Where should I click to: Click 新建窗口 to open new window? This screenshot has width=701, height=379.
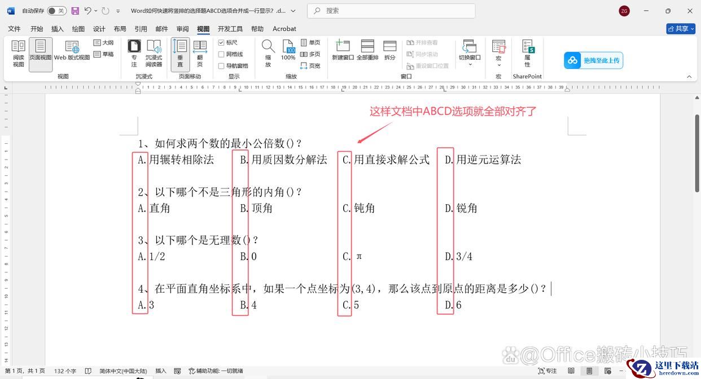(x=343, y=50)
